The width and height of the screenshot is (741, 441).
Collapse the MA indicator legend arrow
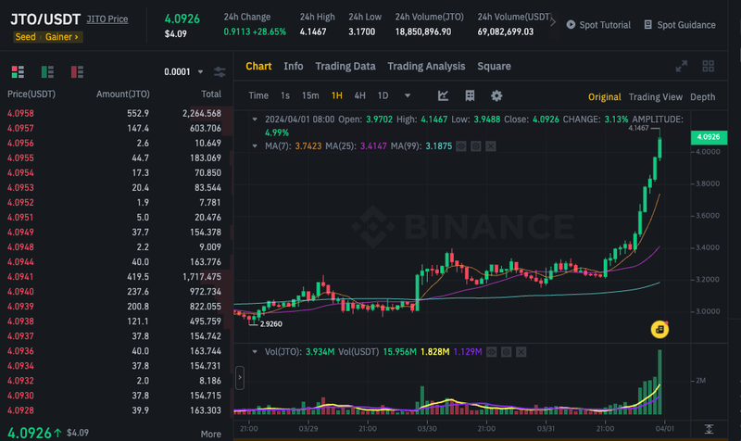[x=255, y=146]
